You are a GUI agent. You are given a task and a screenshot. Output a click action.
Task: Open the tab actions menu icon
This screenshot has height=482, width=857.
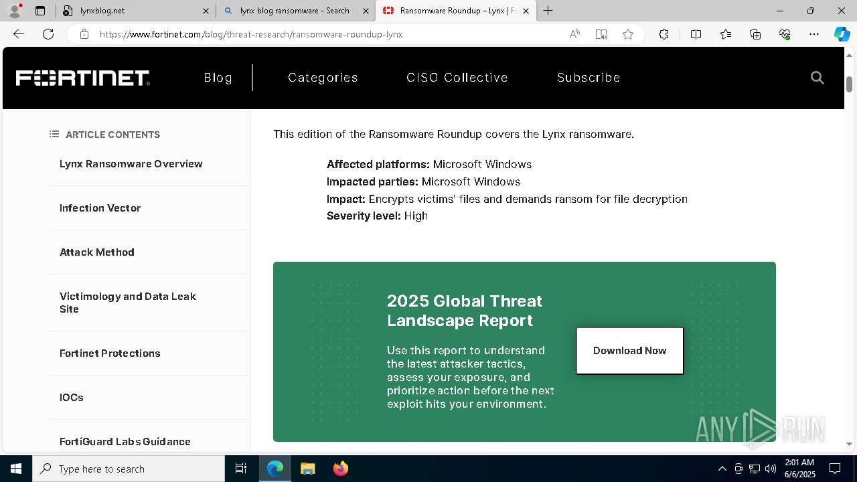click(x=40, y=11)
